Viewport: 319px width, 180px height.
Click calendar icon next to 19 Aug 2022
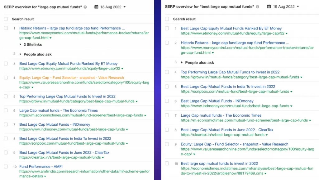(269, 7)
